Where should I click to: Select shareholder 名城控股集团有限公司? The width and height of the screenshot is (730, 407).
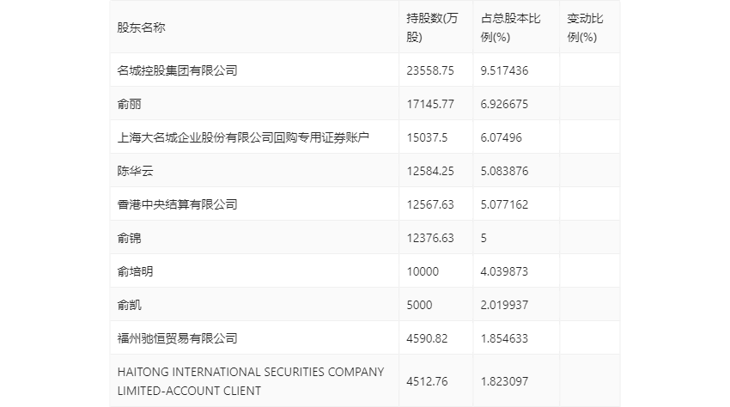pyautogui.click(x=178, y=70)
